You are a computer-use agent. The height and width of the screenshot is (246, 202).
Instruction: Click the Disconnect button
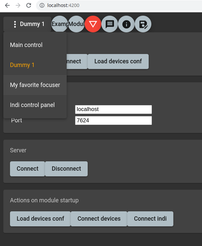click(66, 169)
